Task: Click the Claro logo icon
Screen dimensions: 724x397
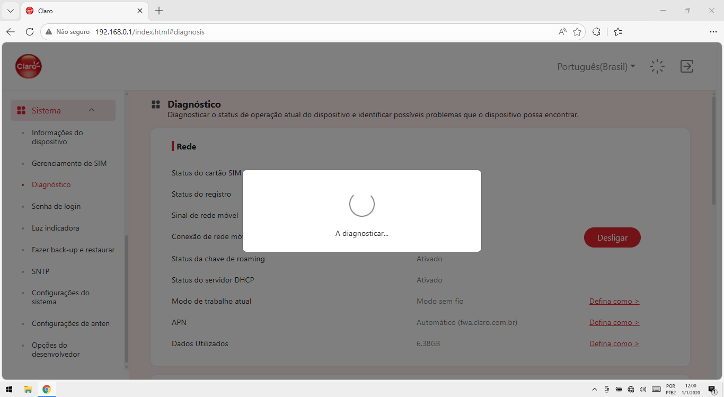Action: 29,66
